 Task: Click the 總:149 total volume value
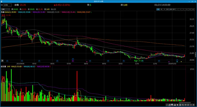pyautogui.click(x=124, y=5)
